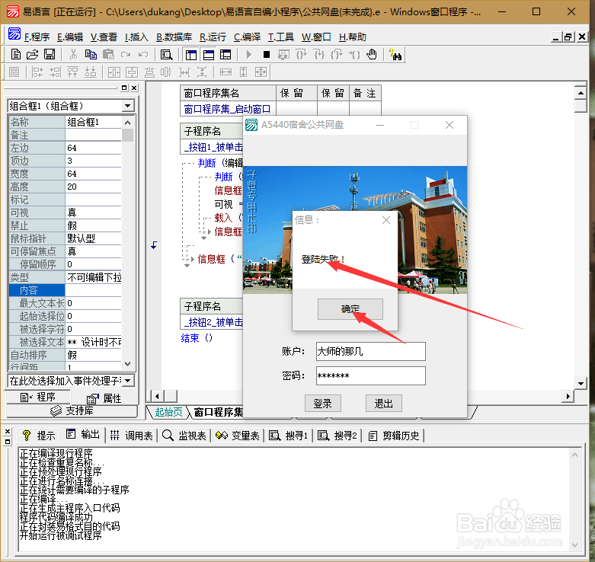Open the C.编译 menu
The width and height of the screenshot is (595, 562).
(x=247, y=37)
